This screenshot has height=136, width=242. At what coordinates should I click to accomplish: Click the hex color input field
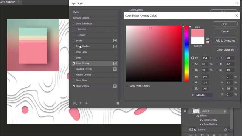coord(203,95)
